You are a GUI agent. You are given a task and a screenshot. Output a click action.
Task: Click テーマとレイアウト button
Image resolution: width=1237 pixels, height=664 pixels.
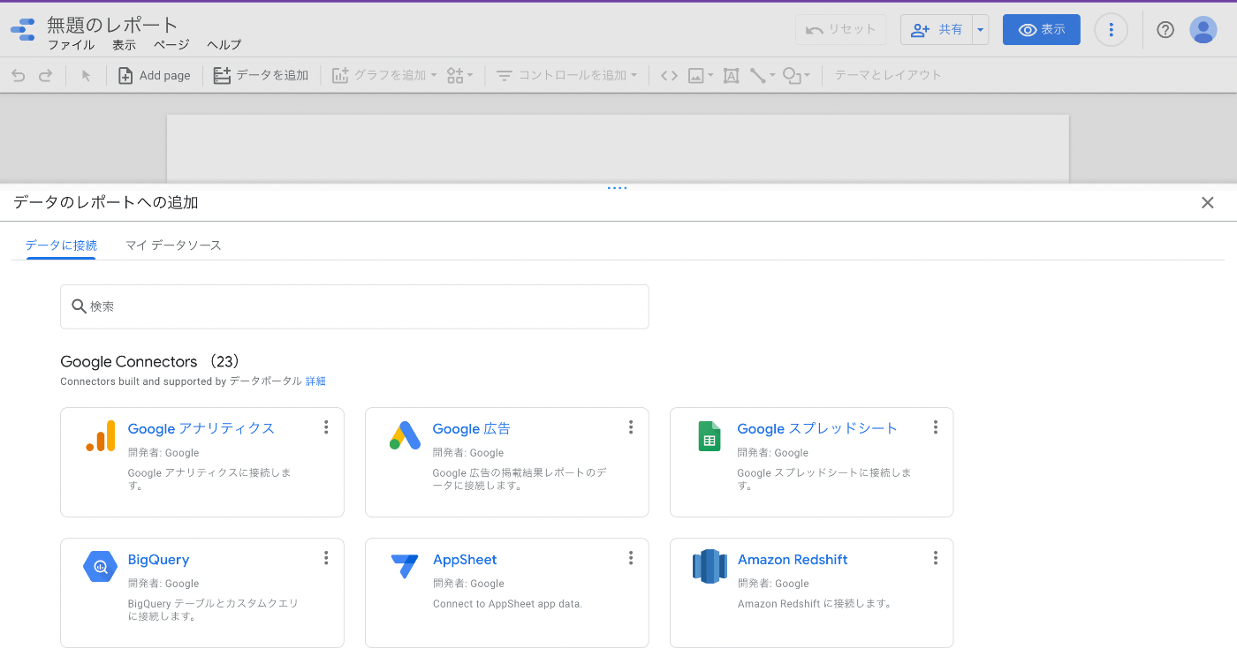[x=888, y=76]
